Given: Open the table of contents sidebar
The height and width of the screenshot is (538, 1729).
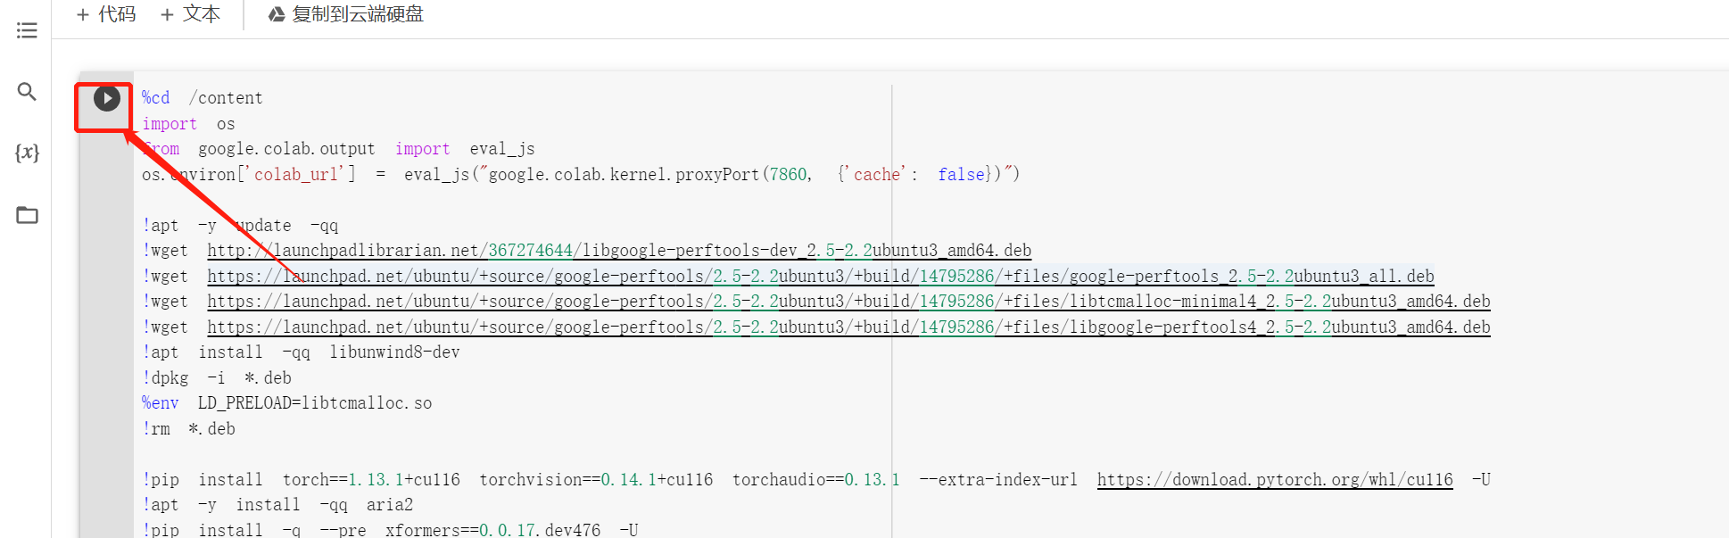Looking at the screenshot, I should (27, 30).
